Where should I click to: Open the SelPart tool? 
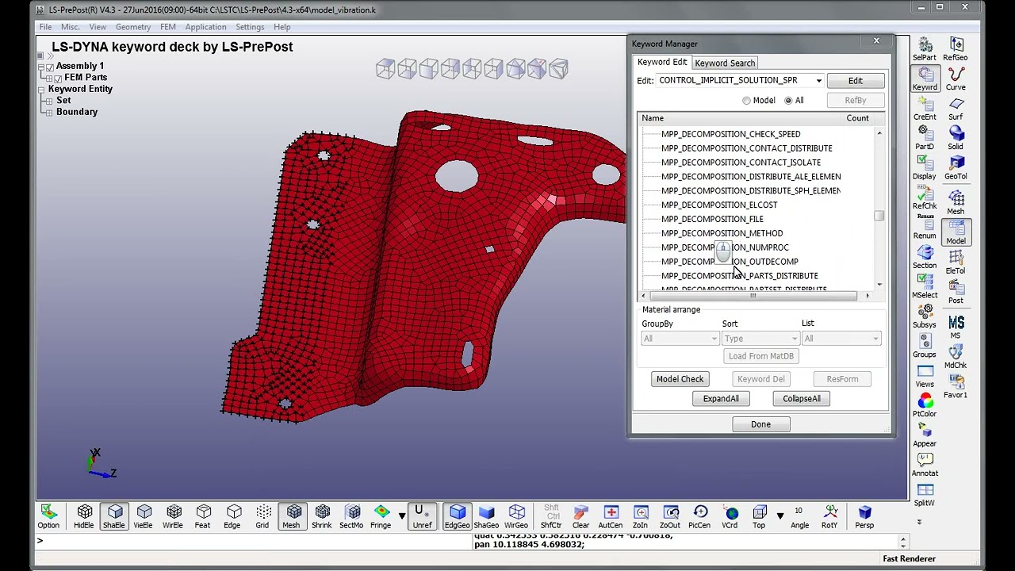[x=925, y=48]
